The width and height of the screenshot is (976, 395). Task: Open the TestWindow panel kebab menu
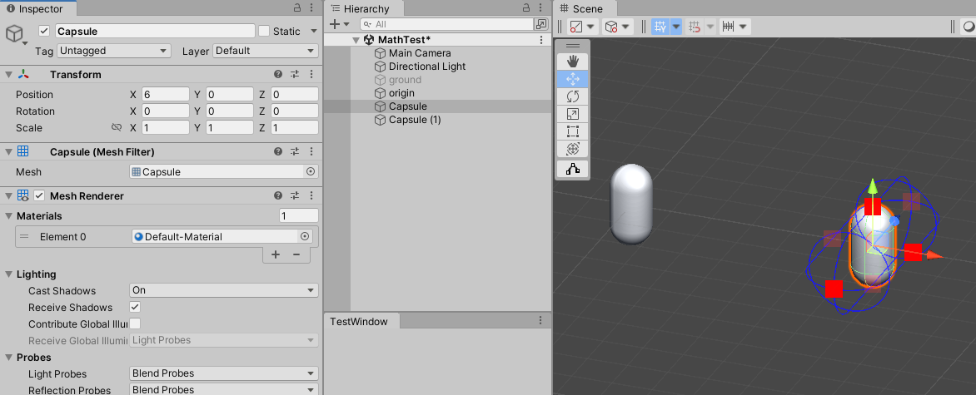(x=540, y=321)
